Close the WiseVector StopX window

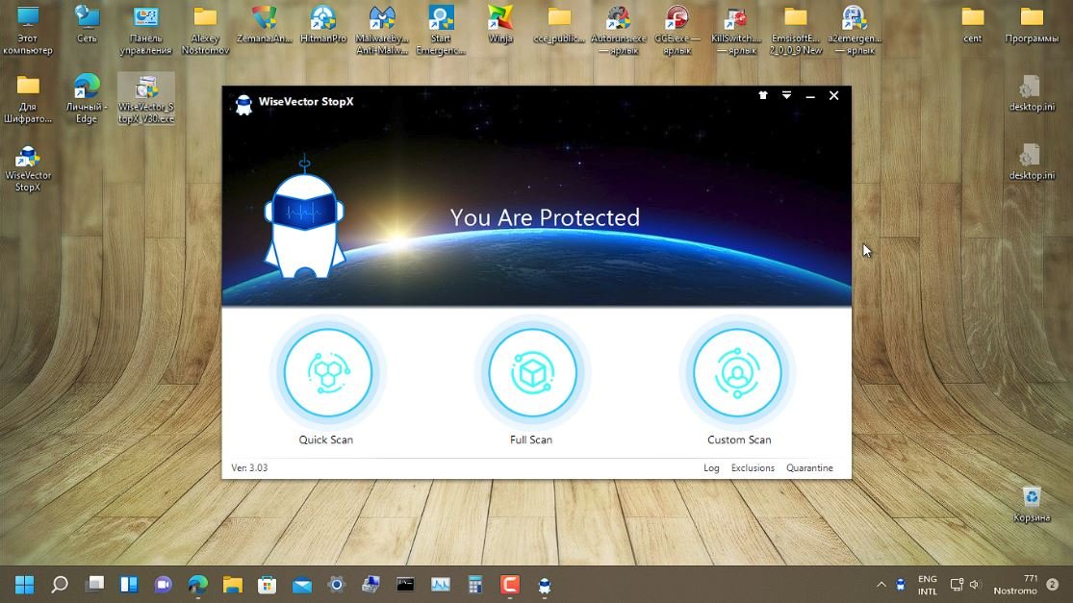click(833, 96)
